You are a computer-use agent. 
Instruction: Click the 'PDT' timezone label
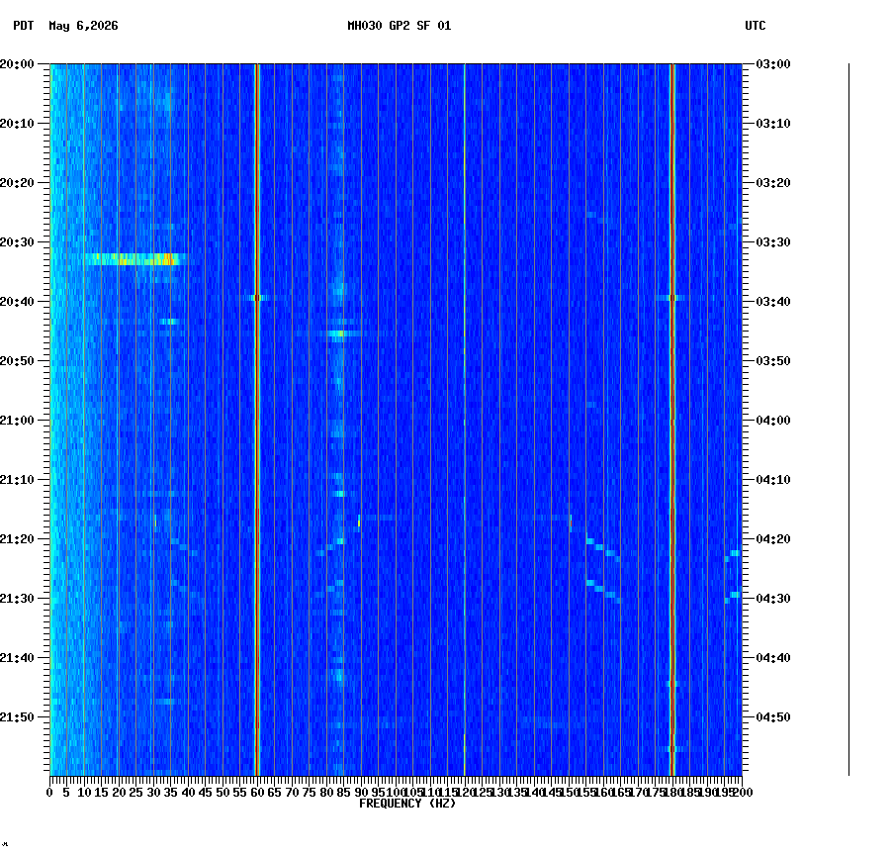pos(24,26)
